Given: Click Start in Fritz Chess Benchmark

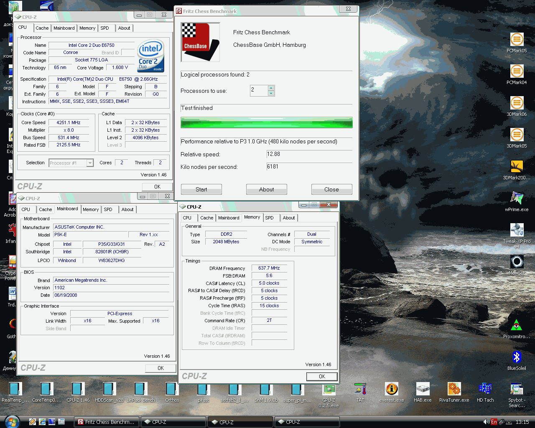Looking at the screenshot, I should 201,189.
